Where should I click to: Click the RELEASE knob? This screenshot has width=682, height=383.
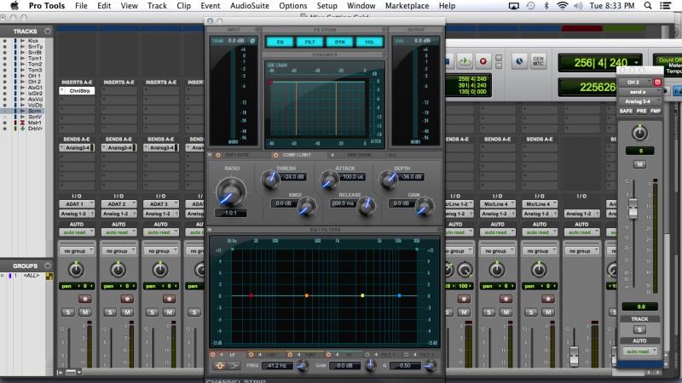[x=366, y=206]
